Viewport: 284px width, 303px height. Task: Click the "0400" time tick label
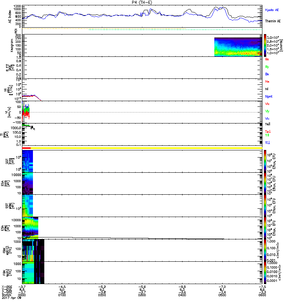[182, 295]
